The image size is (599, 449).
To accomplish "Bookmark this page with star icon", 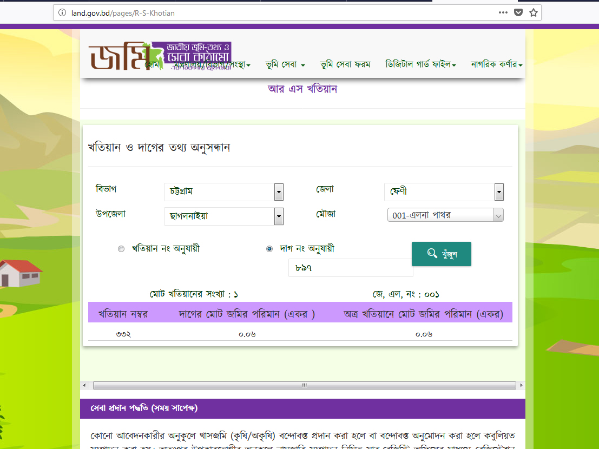I will point(534,12).
